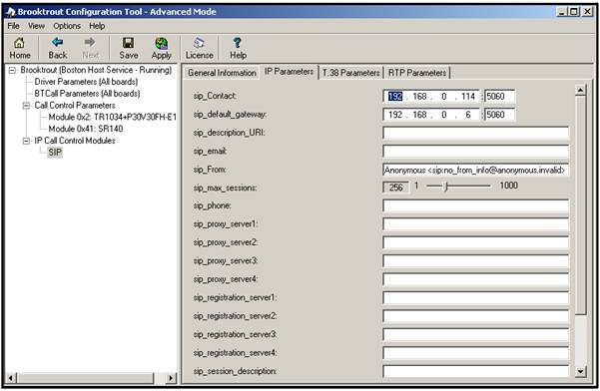600x391 pixels.
Task: Minimize the Brooktrout Configuration Tool window
Action: tap(561, 12)
